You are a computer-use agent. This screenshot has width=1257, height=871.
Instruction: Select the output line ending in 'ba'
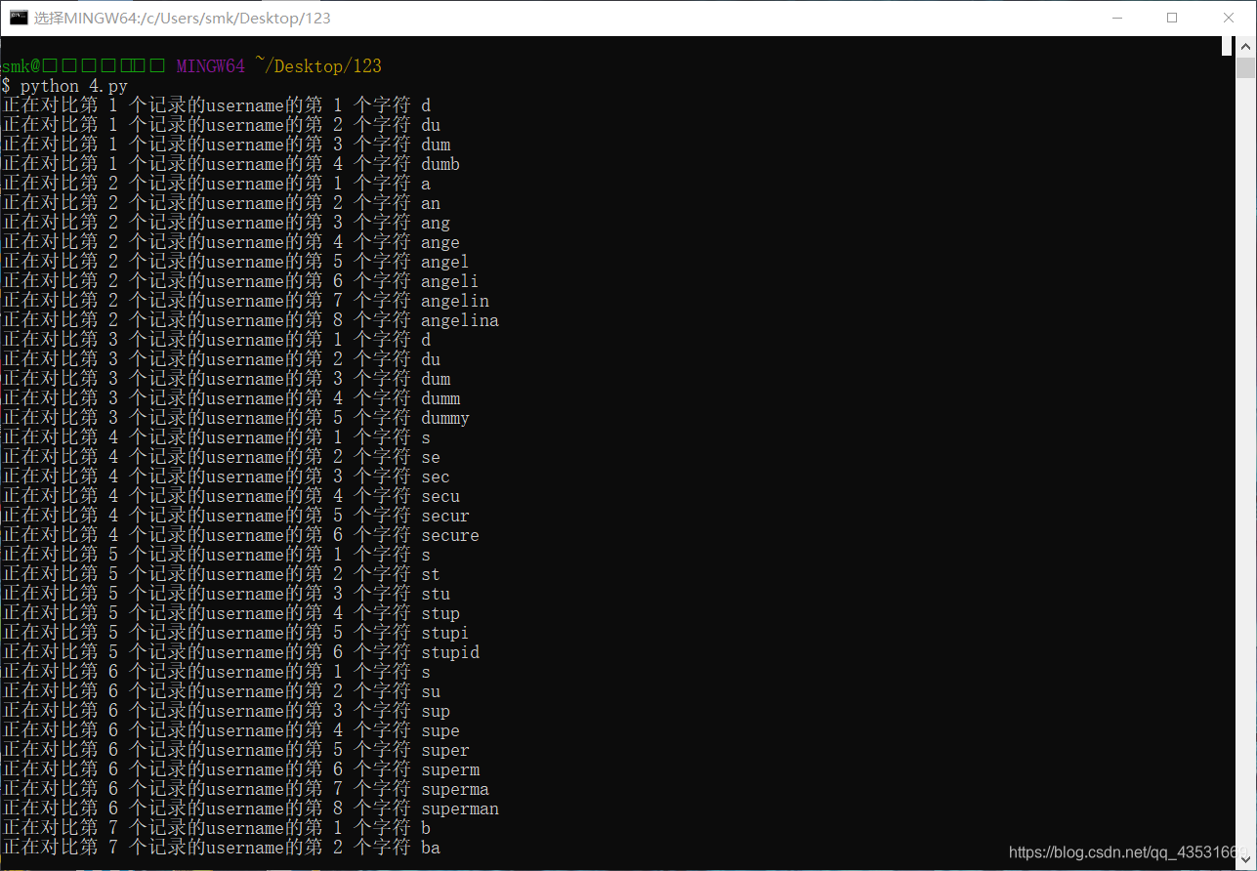pos(221,848)
